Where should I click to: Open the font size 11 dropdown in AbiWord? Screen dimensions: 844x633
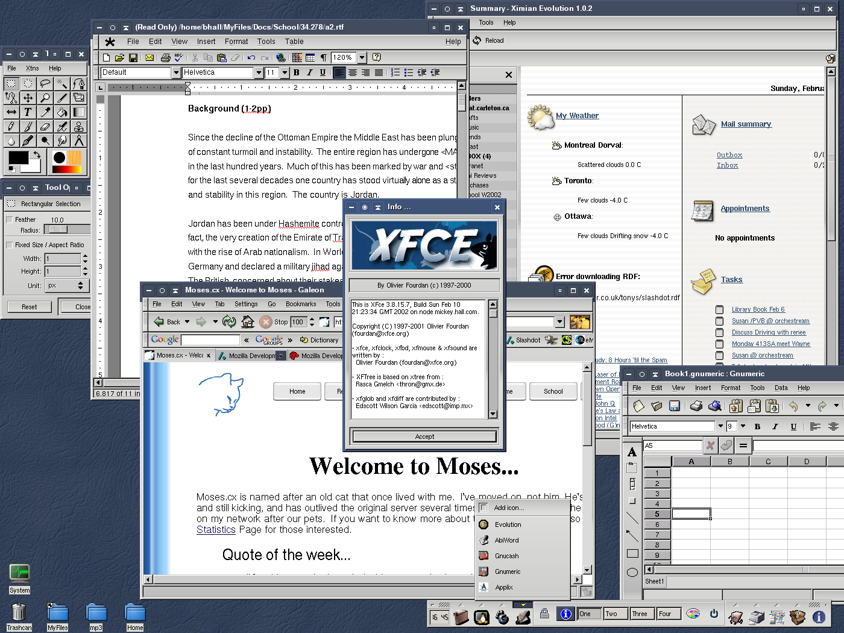(x=284, y=72)
